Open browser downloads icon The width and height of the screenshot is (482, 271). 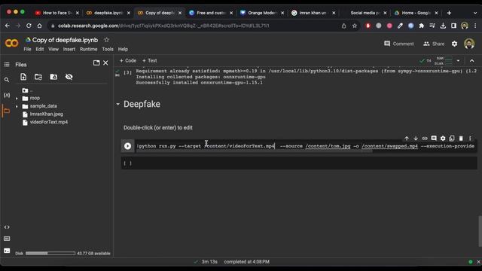(443, 26)
